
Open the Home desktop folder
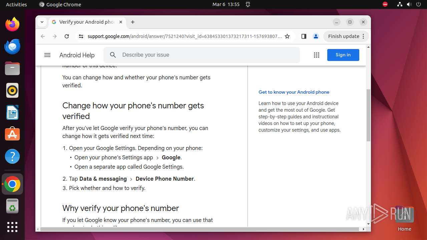(x=404, y=218)
